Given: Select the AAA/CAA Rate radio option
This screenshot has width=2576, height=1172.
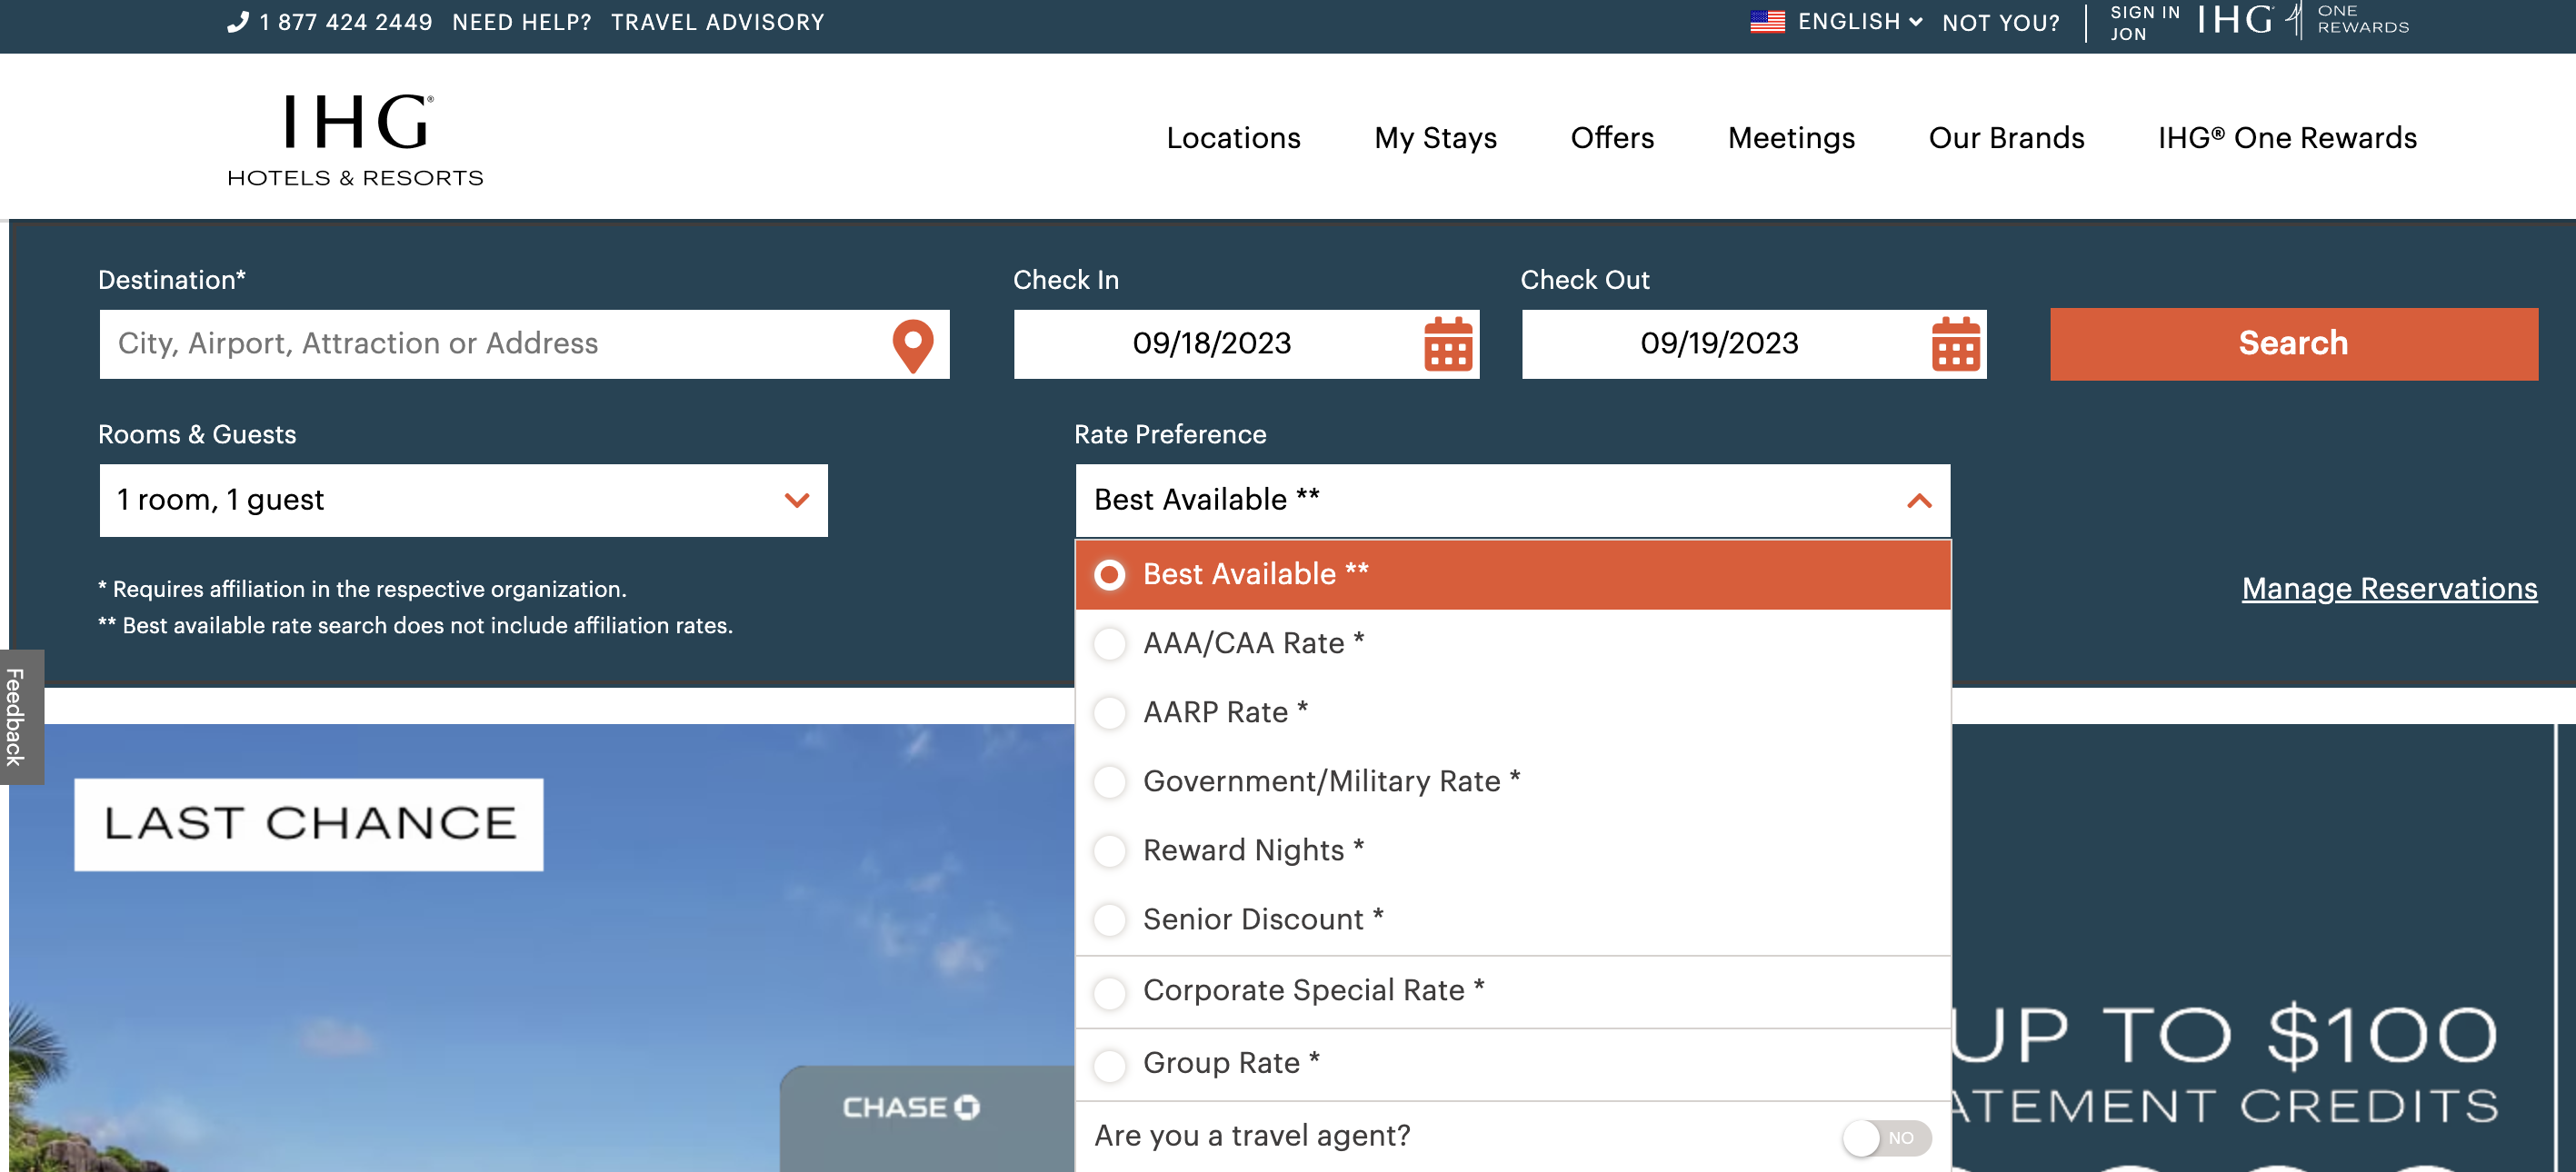Looking at the screenshot, I should [x=1109, y=643].
